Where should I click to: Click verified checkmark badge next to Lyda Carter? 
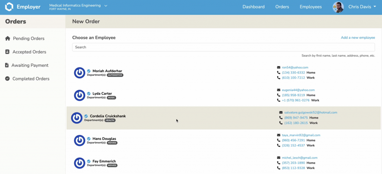coord(89,94)
